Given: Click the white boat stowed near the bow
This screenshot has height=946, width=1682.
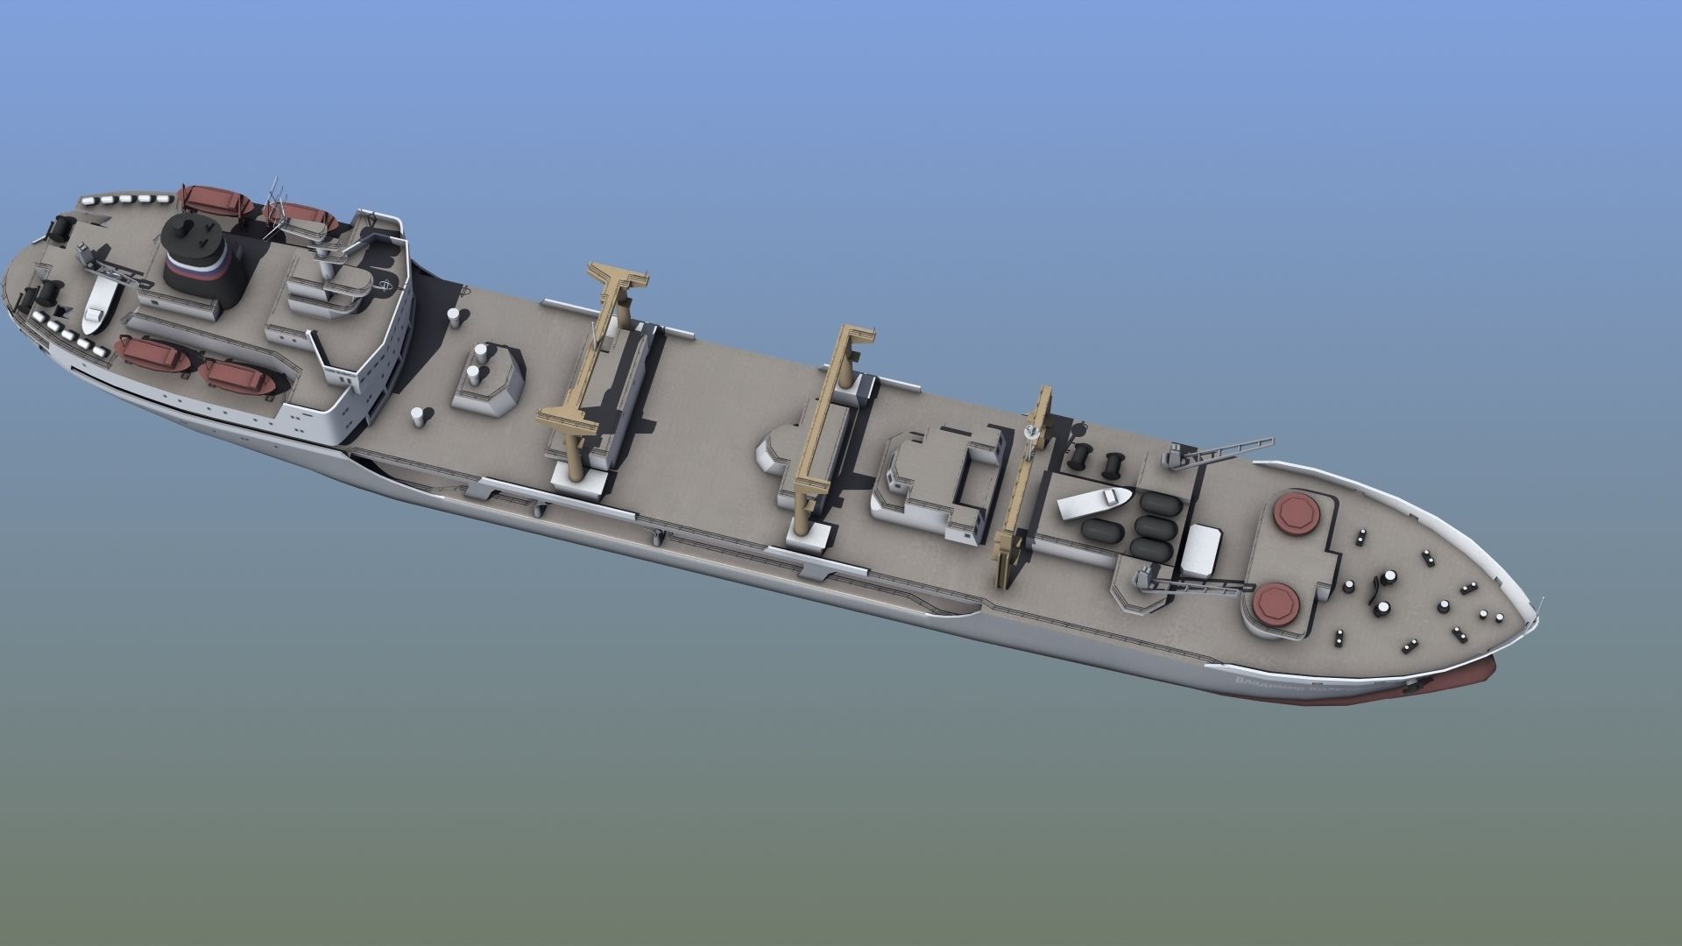Looking at the screenshot, I should [x=1095, y=504].
